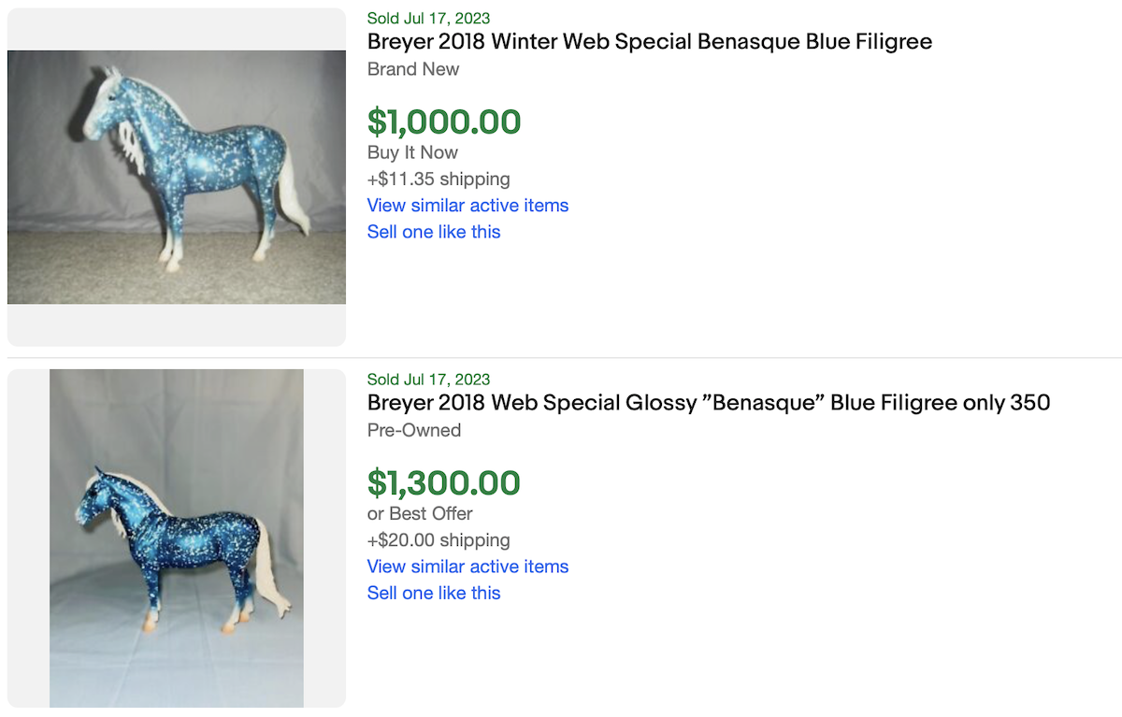Click "Sold Jul 17, 2023" on the second listing

pyautogui.click(x=428, y=379)
